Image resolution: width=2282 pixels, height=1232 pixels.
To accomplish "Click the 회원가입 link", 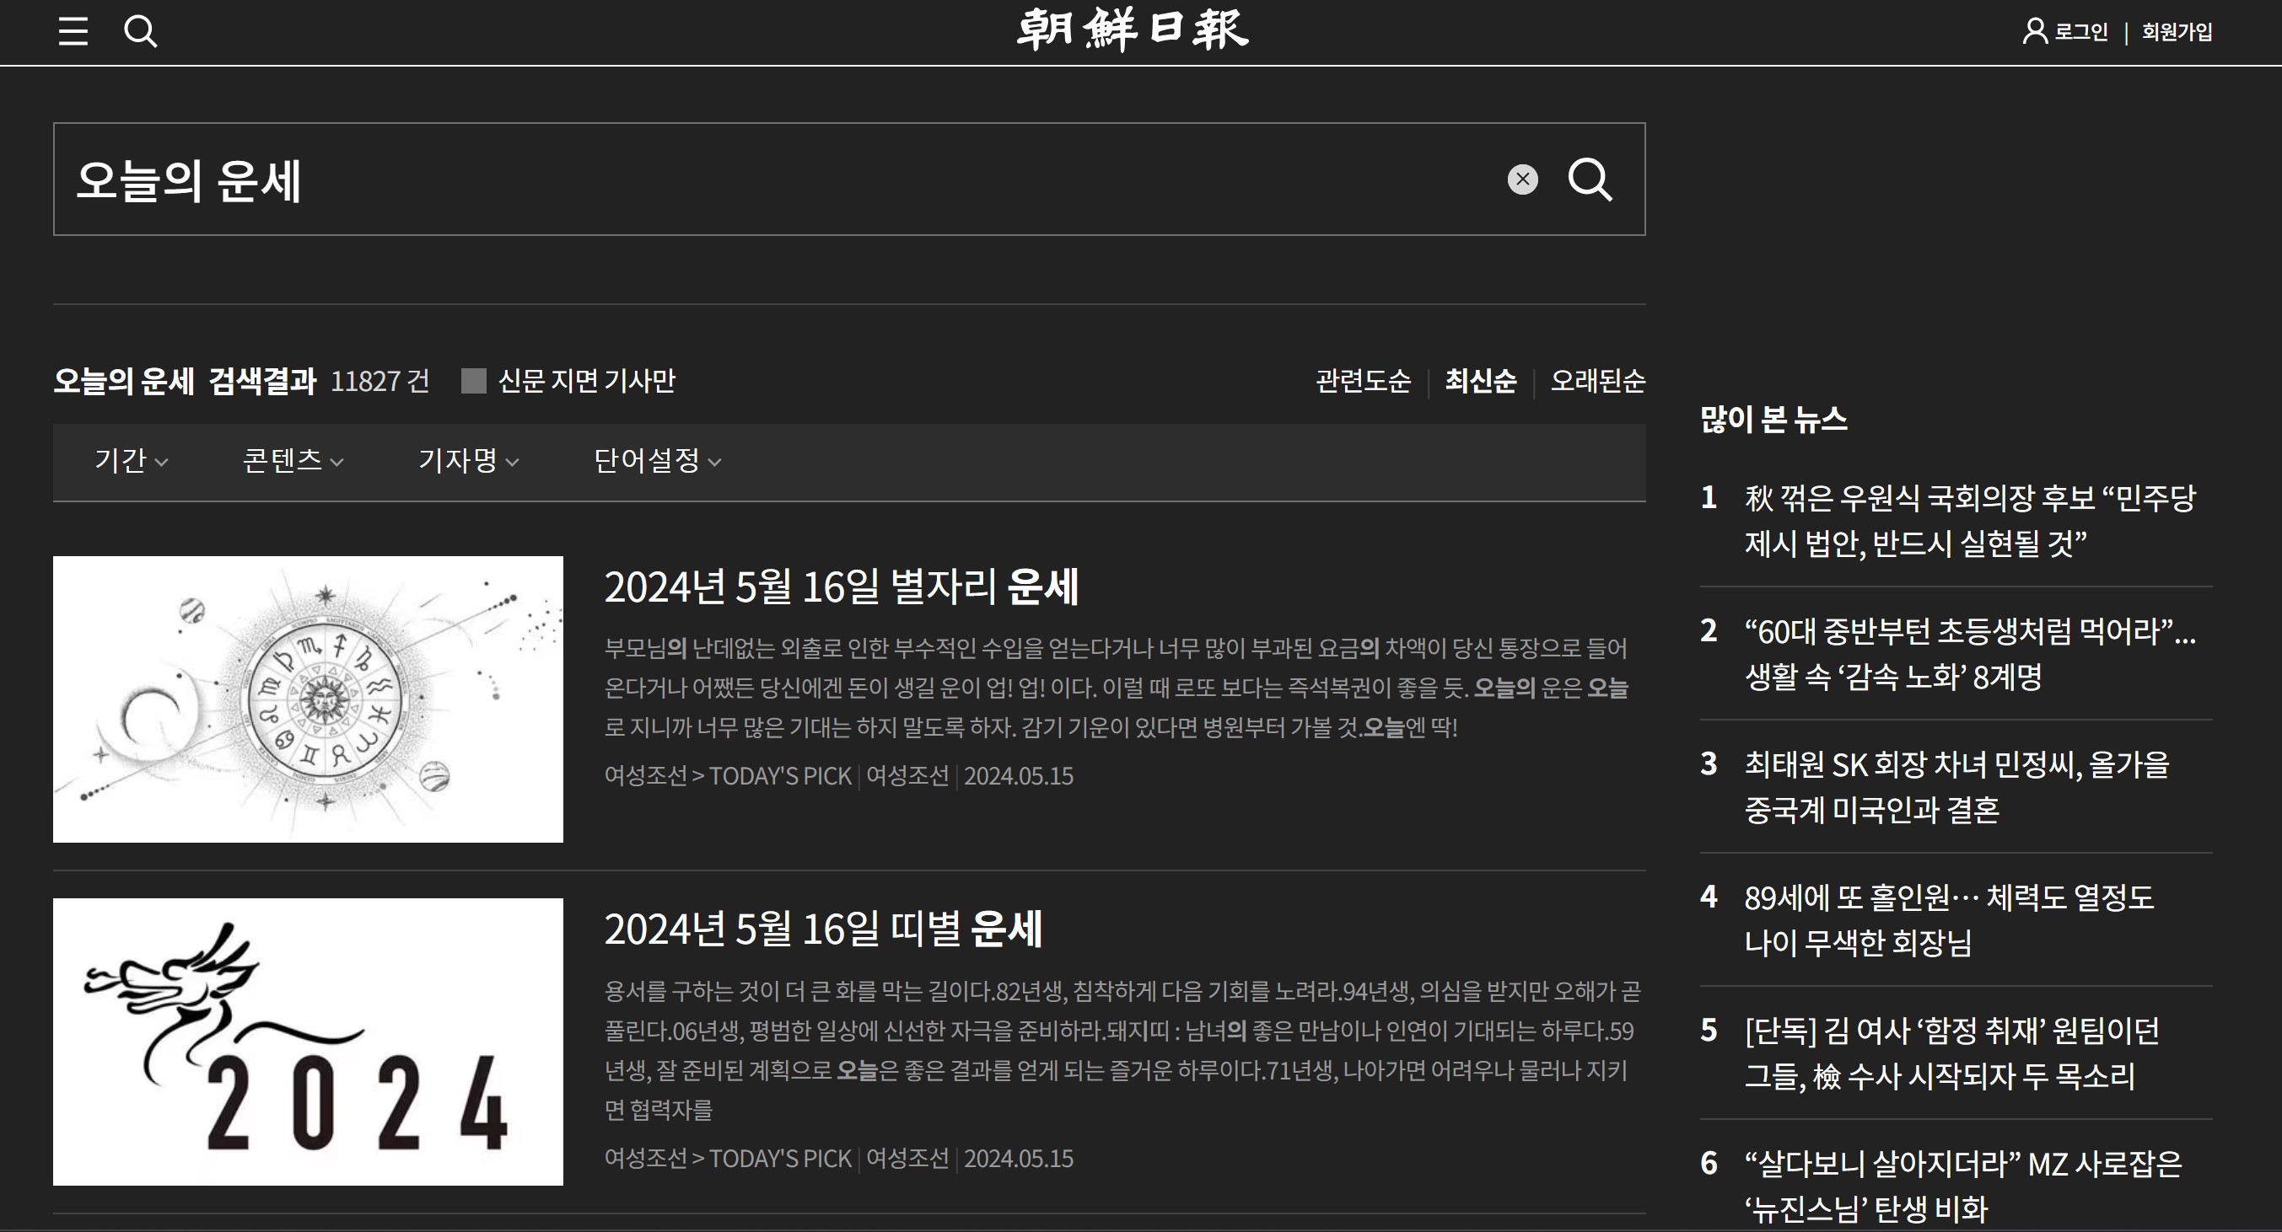I will tap(2177, 32).
